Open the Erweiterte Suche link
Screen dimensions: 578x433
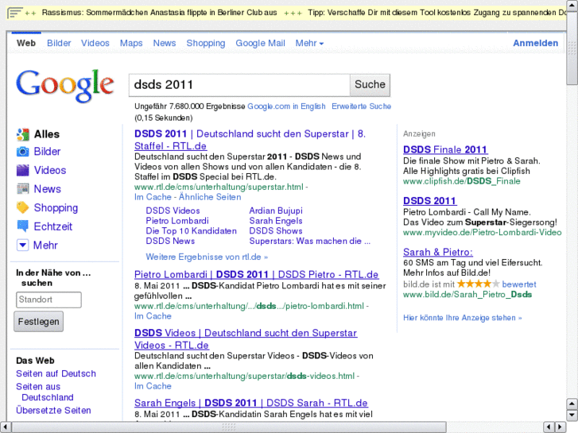click(x=361, y=106)
